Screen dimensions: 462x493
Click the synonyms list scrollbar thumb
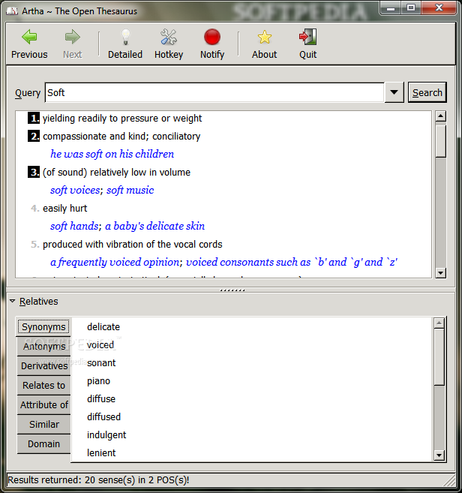439,357
